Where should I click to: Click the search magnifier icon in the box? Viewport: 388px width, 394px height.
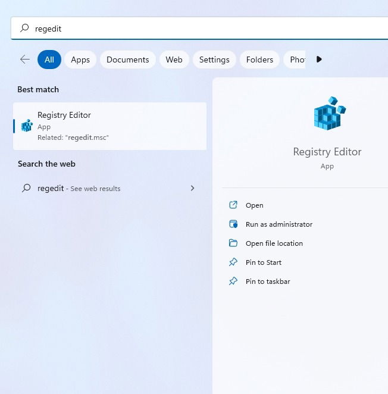pyautogui.click(x=24, y=28)
